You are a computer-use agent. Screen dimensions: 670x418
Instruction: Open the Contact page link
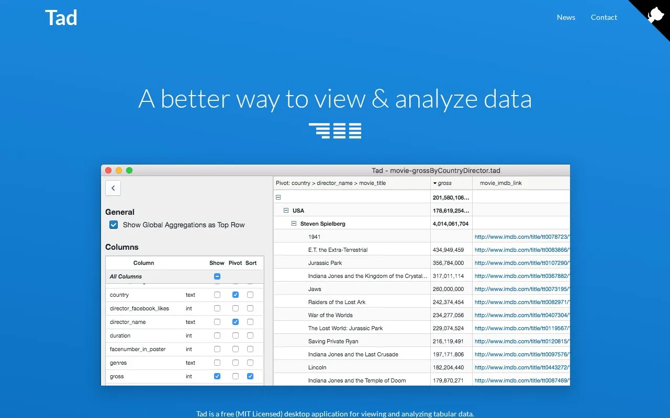coord(604,17)
